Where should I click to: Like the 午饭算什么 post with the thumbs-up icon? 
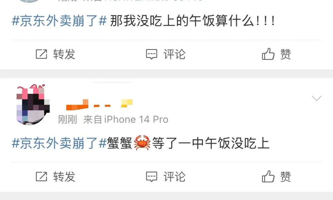(x=268, y=54)
